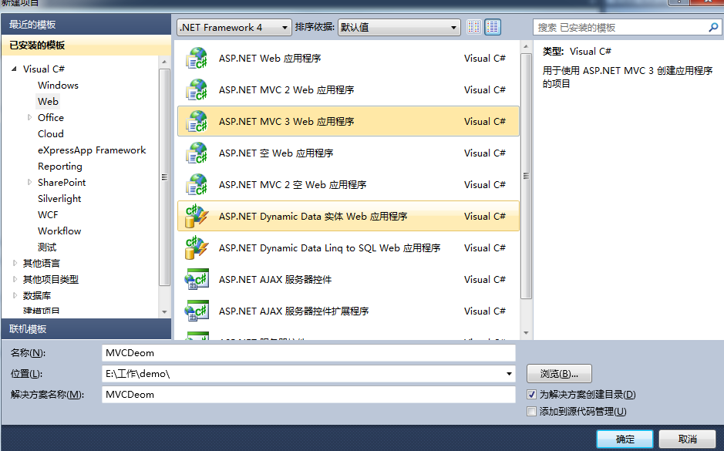Switch to small icons view
Image resolution: width=724 pixels, height=451 pixels.
point(473,27)
